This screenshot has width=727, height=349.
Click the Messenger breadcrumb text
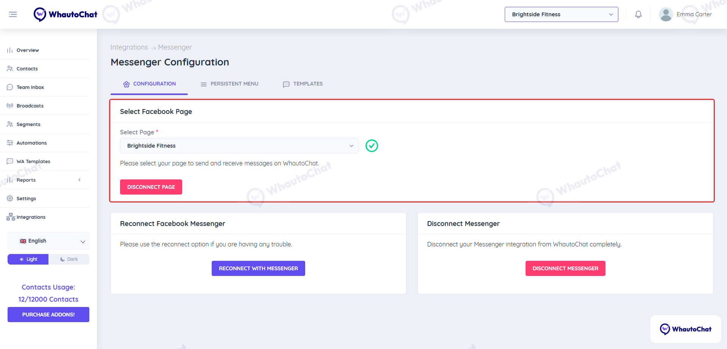[175, 47]
